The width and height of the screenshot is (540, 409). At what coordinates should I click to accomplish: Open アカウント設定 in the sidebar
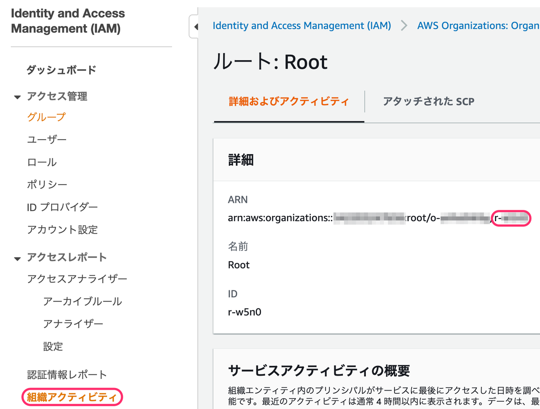click(62, 230)
